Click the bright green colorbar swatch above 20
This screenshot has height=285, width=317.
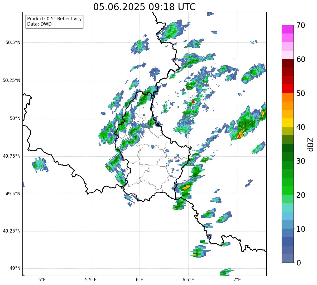(x=287, y=190)
